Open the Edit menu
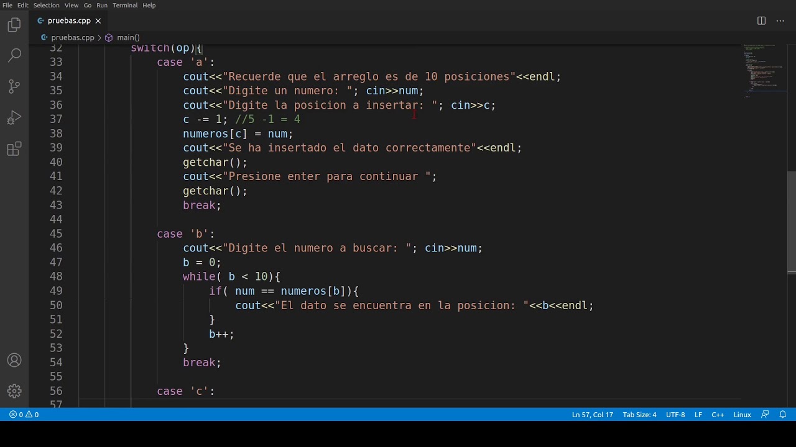The width and height of the screenshot is (796, 447). (x=23, y=5)
